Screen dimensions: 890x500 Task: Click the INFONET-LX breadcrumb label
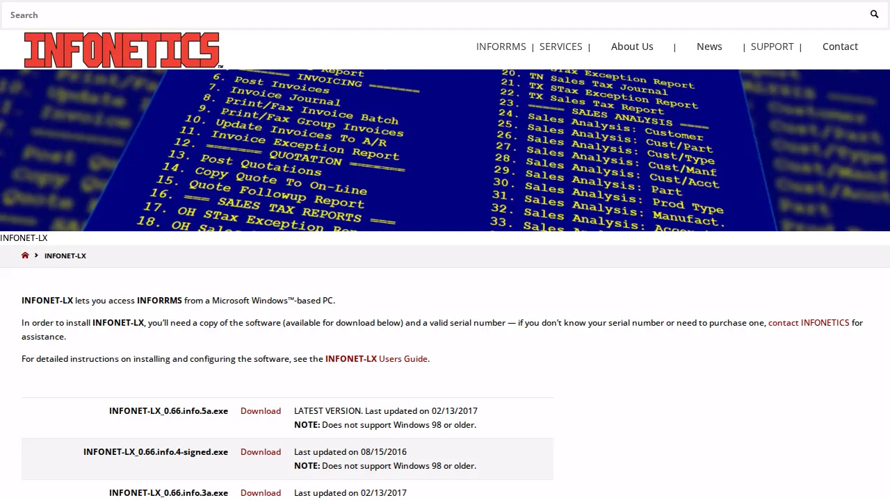(65, 256)
